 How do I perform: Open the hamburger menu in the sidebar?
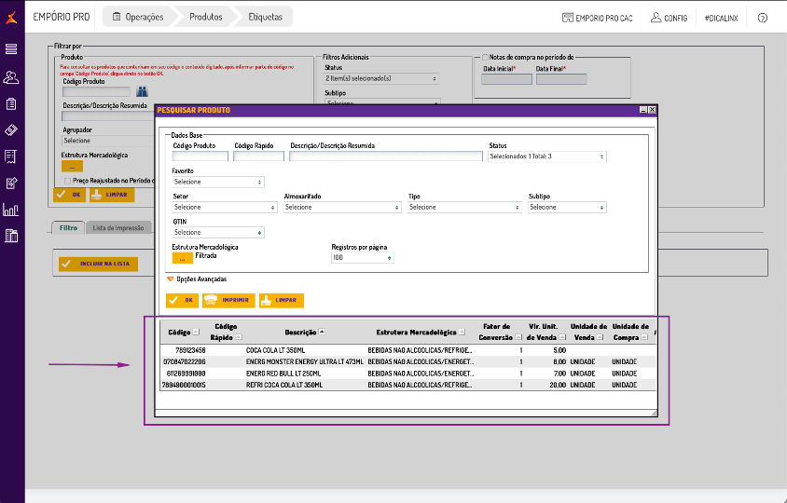point(11,48)
